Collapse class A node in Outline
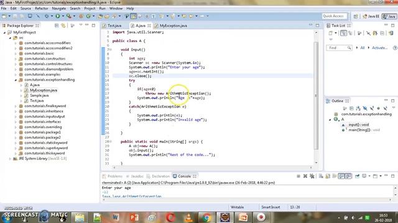The image size is (398, 223). [x=330, y=120]
